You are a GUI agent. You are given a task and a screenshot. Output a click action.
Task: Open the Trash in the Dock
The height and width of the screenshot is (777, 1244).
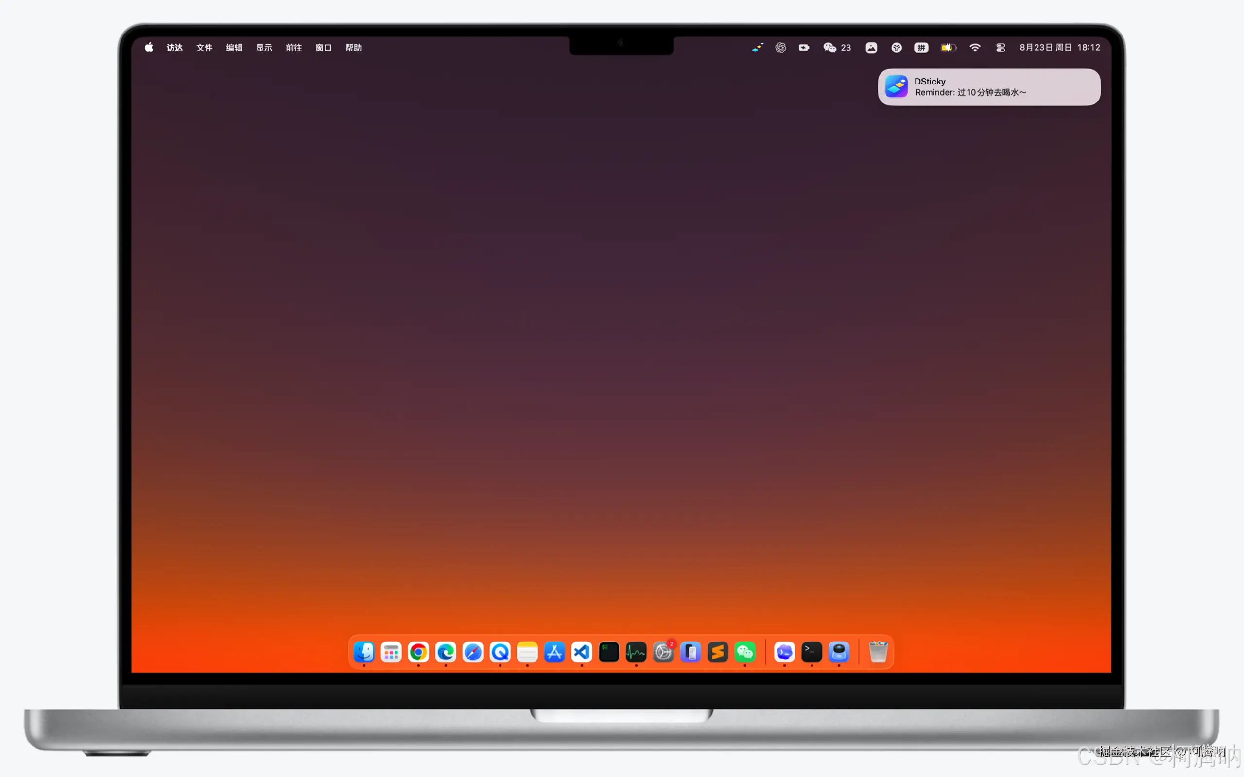[x=879, y=652]
